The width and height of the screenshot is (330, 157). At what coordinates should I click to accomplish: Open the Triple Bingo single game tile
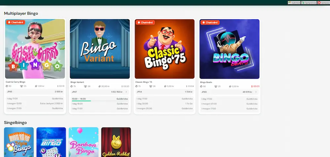(19, 142)
